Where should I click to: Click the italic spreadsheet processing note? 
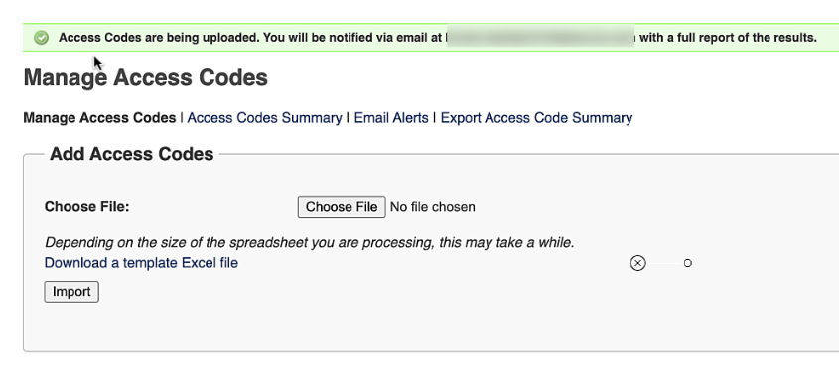pos(309,243)
